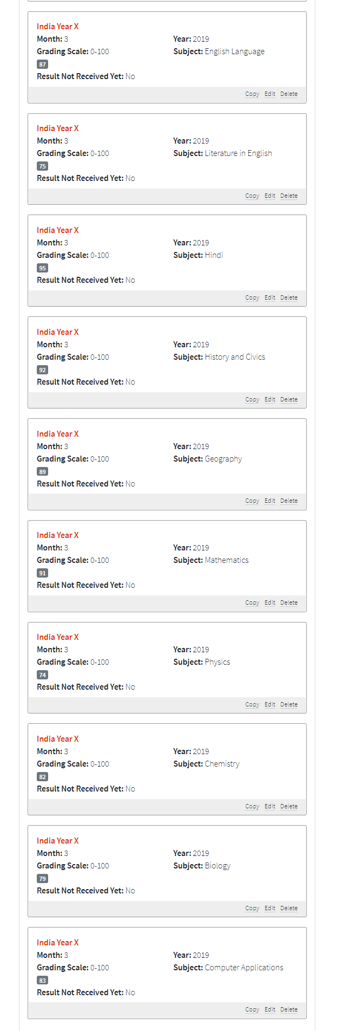
Task: Delete the Mathematics subject entry
Action: (x=289, y=602)
